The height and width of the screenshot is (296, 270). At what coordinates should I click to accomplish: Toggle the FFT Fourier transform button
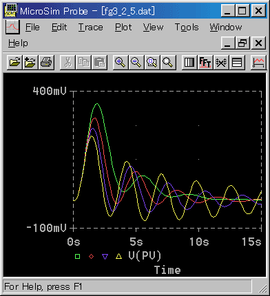click(x=205, y=62)
